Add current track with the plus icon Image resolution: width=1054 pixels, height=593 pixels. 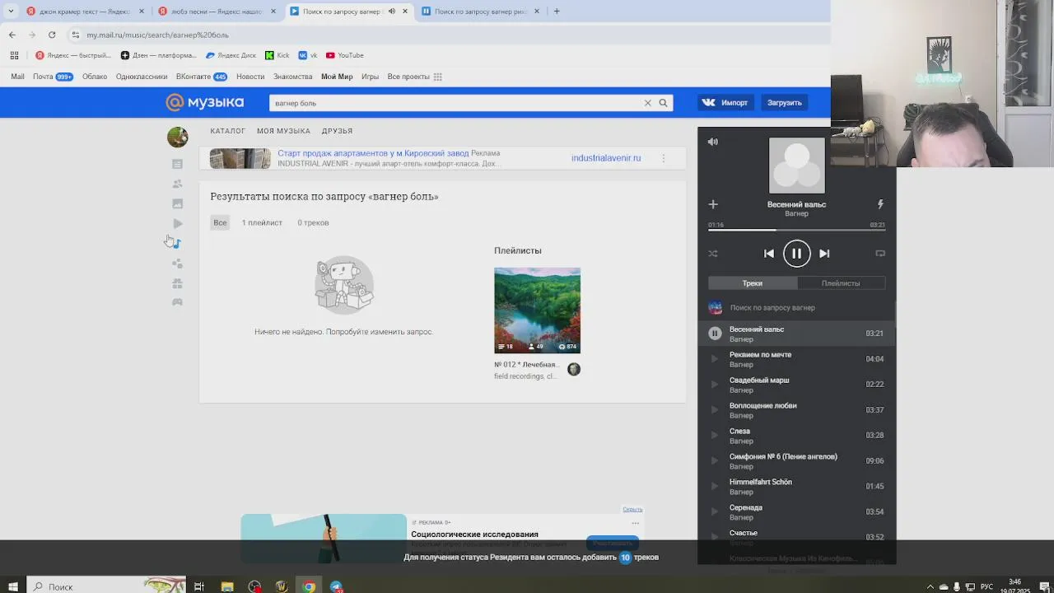(x=713, y=204)
